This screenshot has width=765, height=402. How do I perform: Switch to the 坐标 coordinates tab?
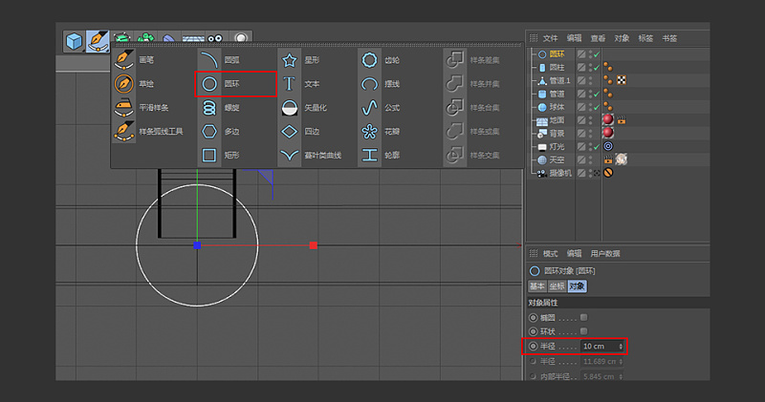(x=557, y=286)
